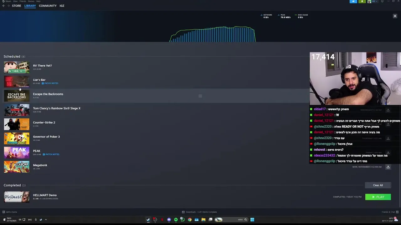Open PEAK patch notes link

click(x=51, y=154)
